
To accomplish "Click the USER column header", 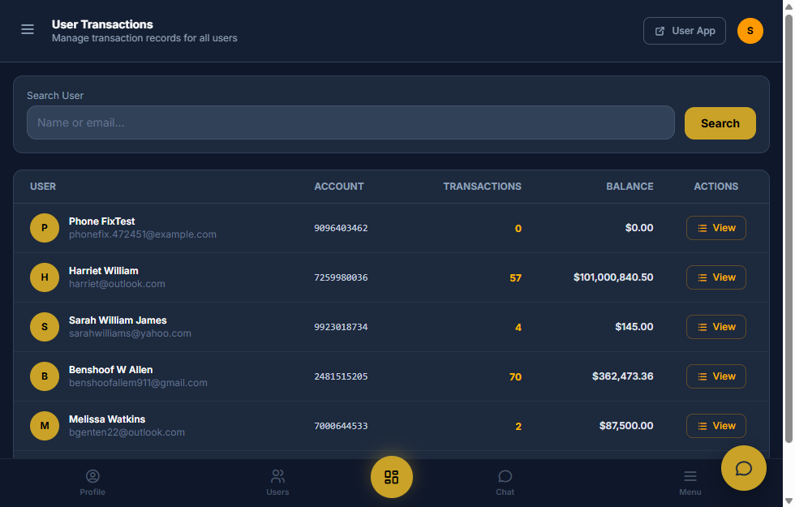I will tap(42, 187).
